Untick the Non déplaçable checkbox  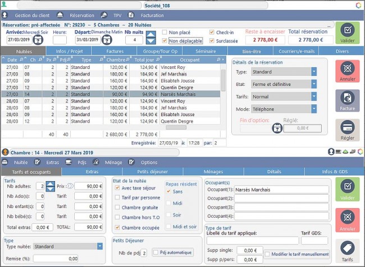click(x=165, y=40)
